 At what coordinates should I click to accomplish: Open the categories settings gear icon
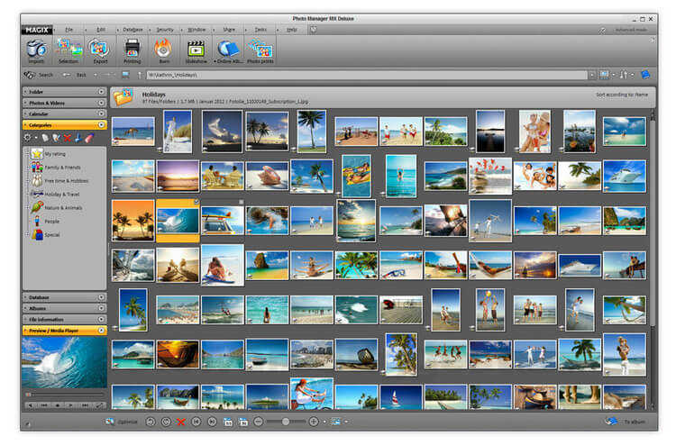coord(28,138)
